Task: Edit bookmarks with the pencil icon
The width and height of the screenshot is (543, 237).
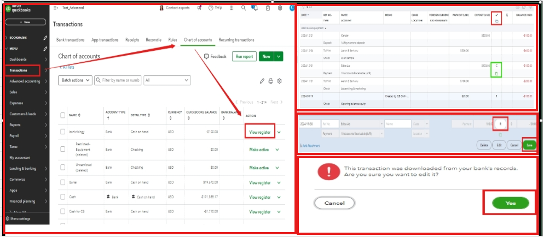Action: (x=45, y=38)
